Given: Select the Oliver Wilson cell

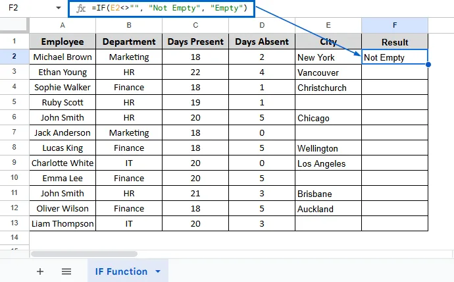Looking at the screenshot, I should pos(63,208).
